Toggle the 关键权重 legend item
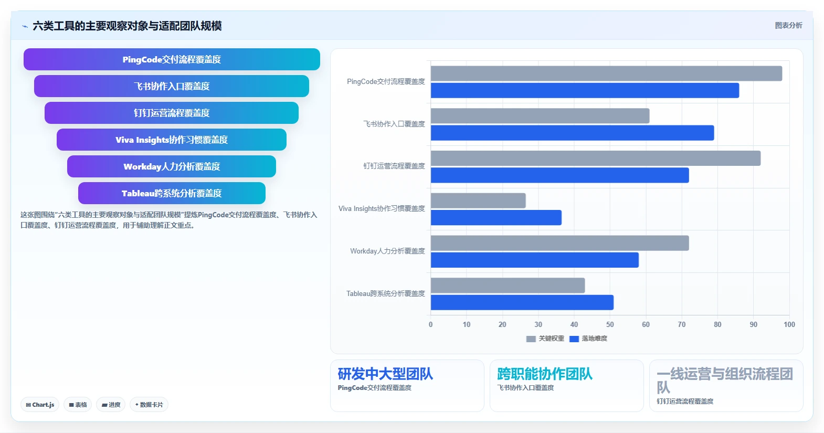The height and width of the screenshot is (433, 824). pos(545,339)
